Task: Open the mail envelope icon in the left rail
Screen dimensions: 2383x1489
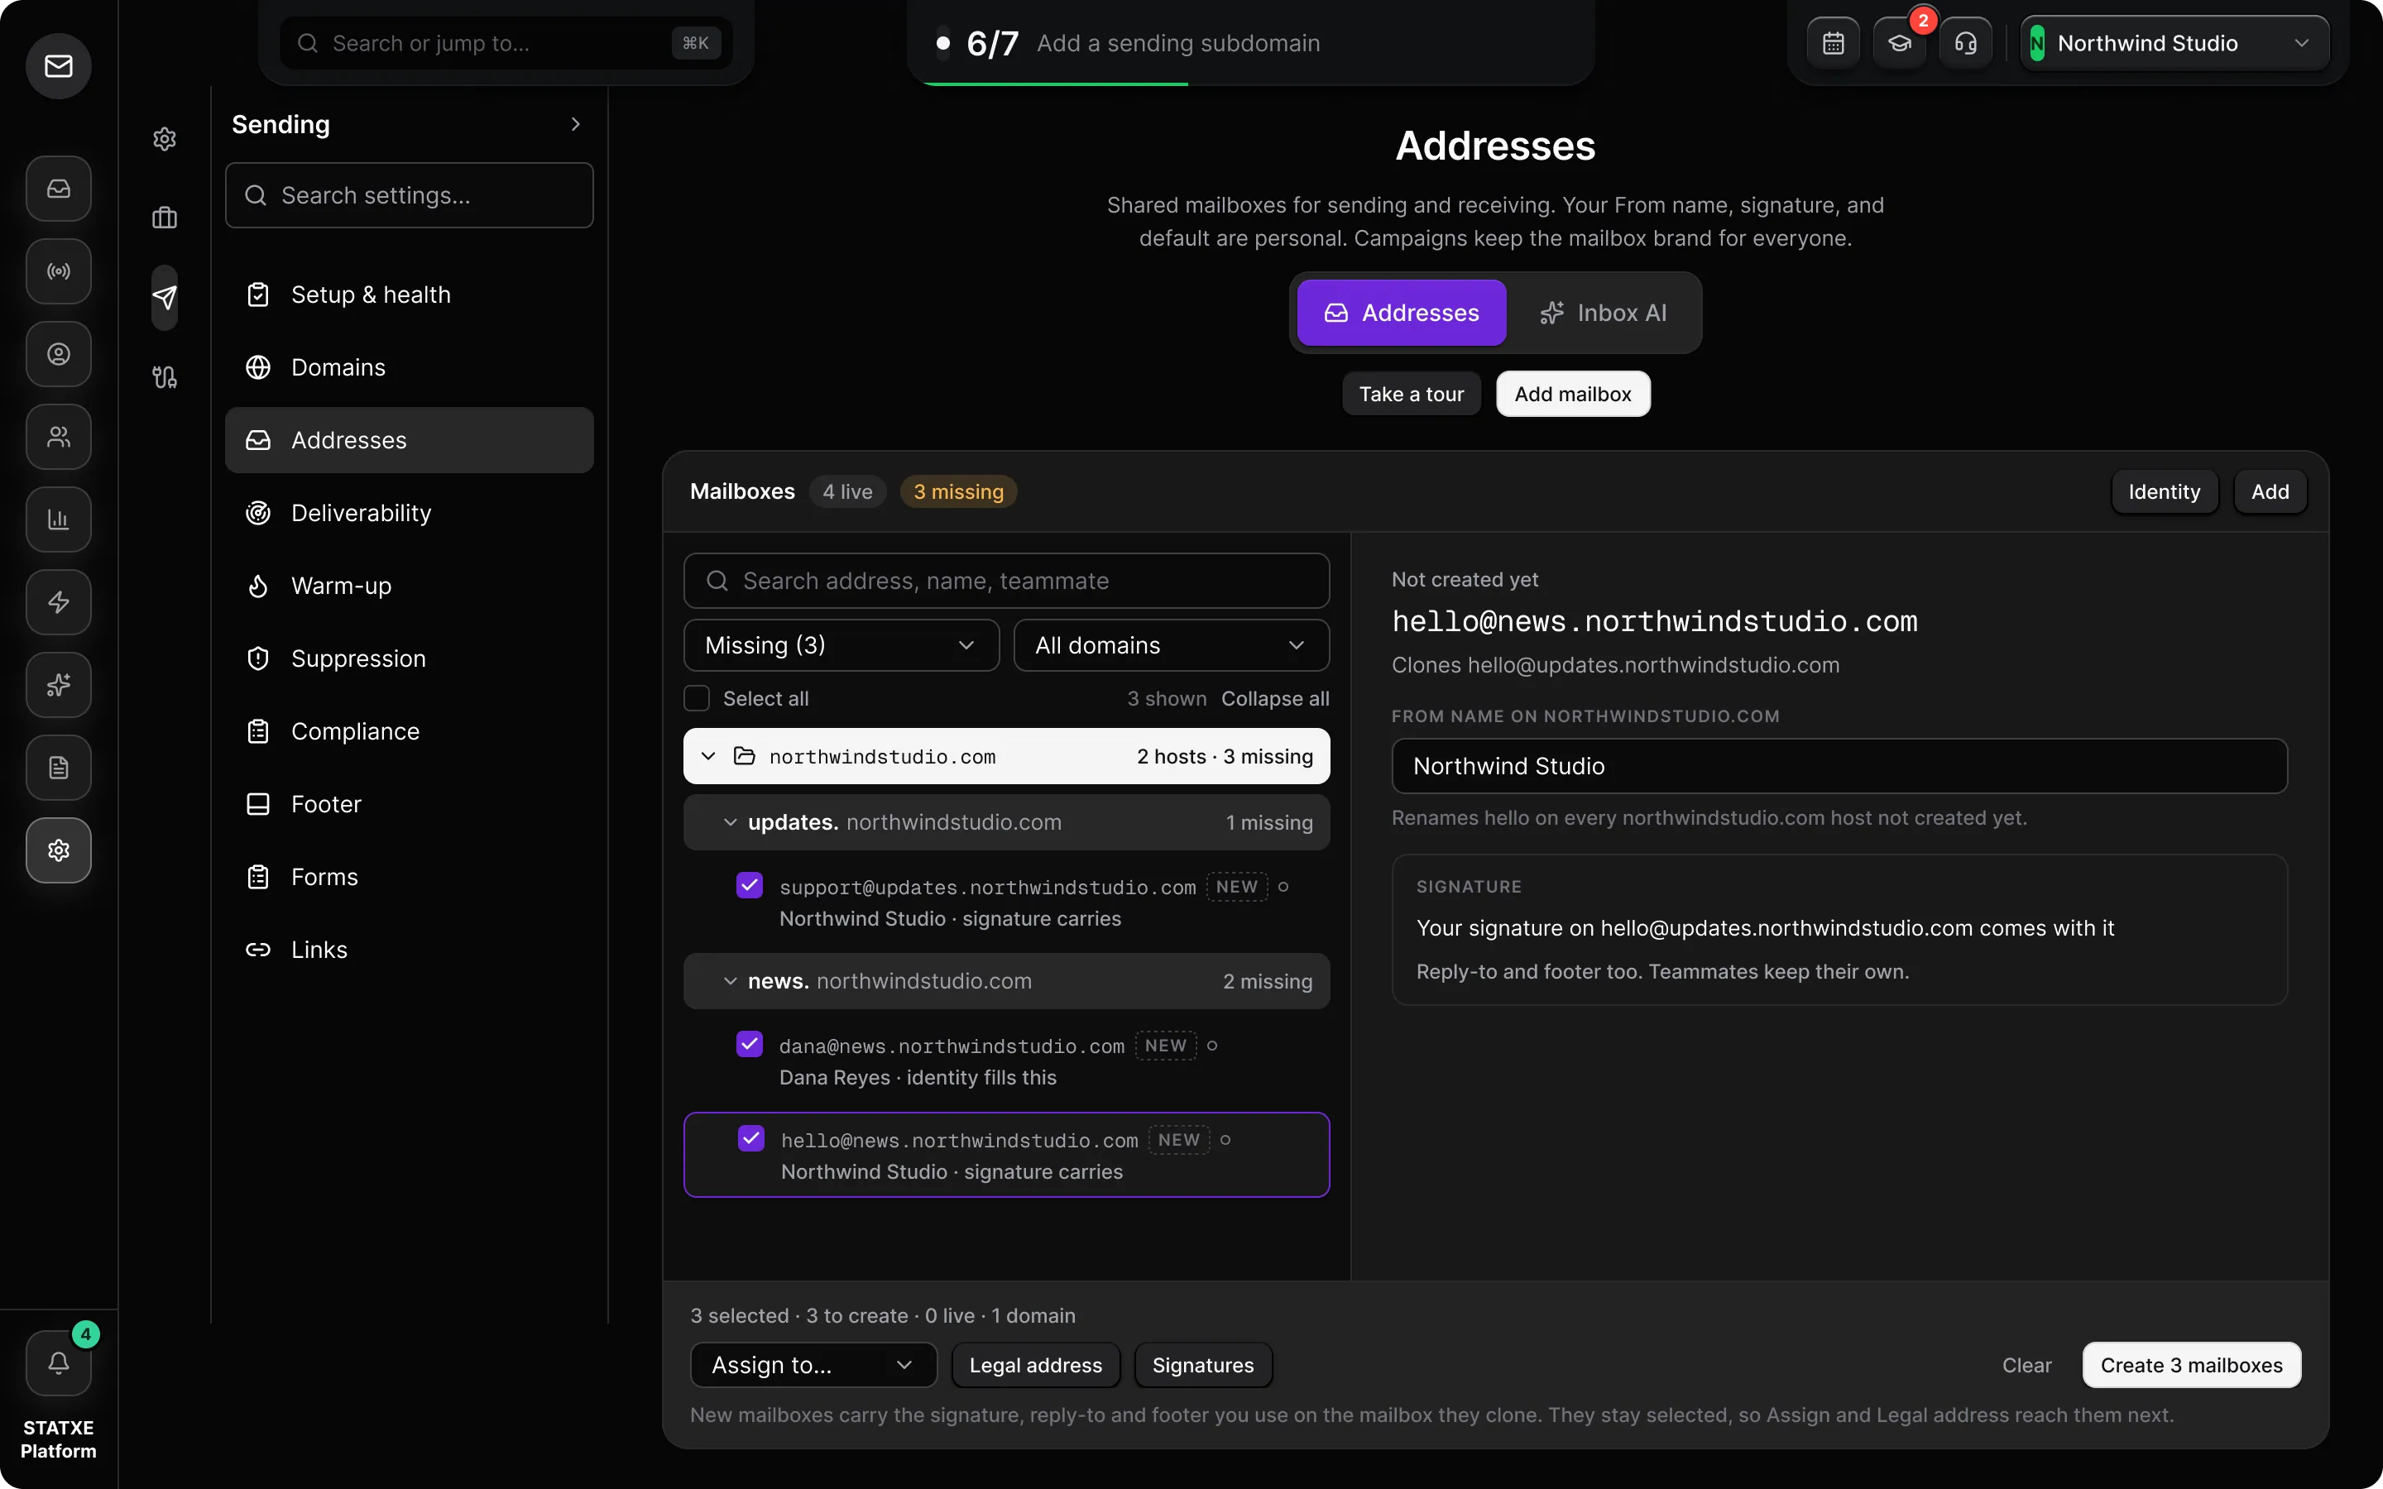Action: coord(58,66)
